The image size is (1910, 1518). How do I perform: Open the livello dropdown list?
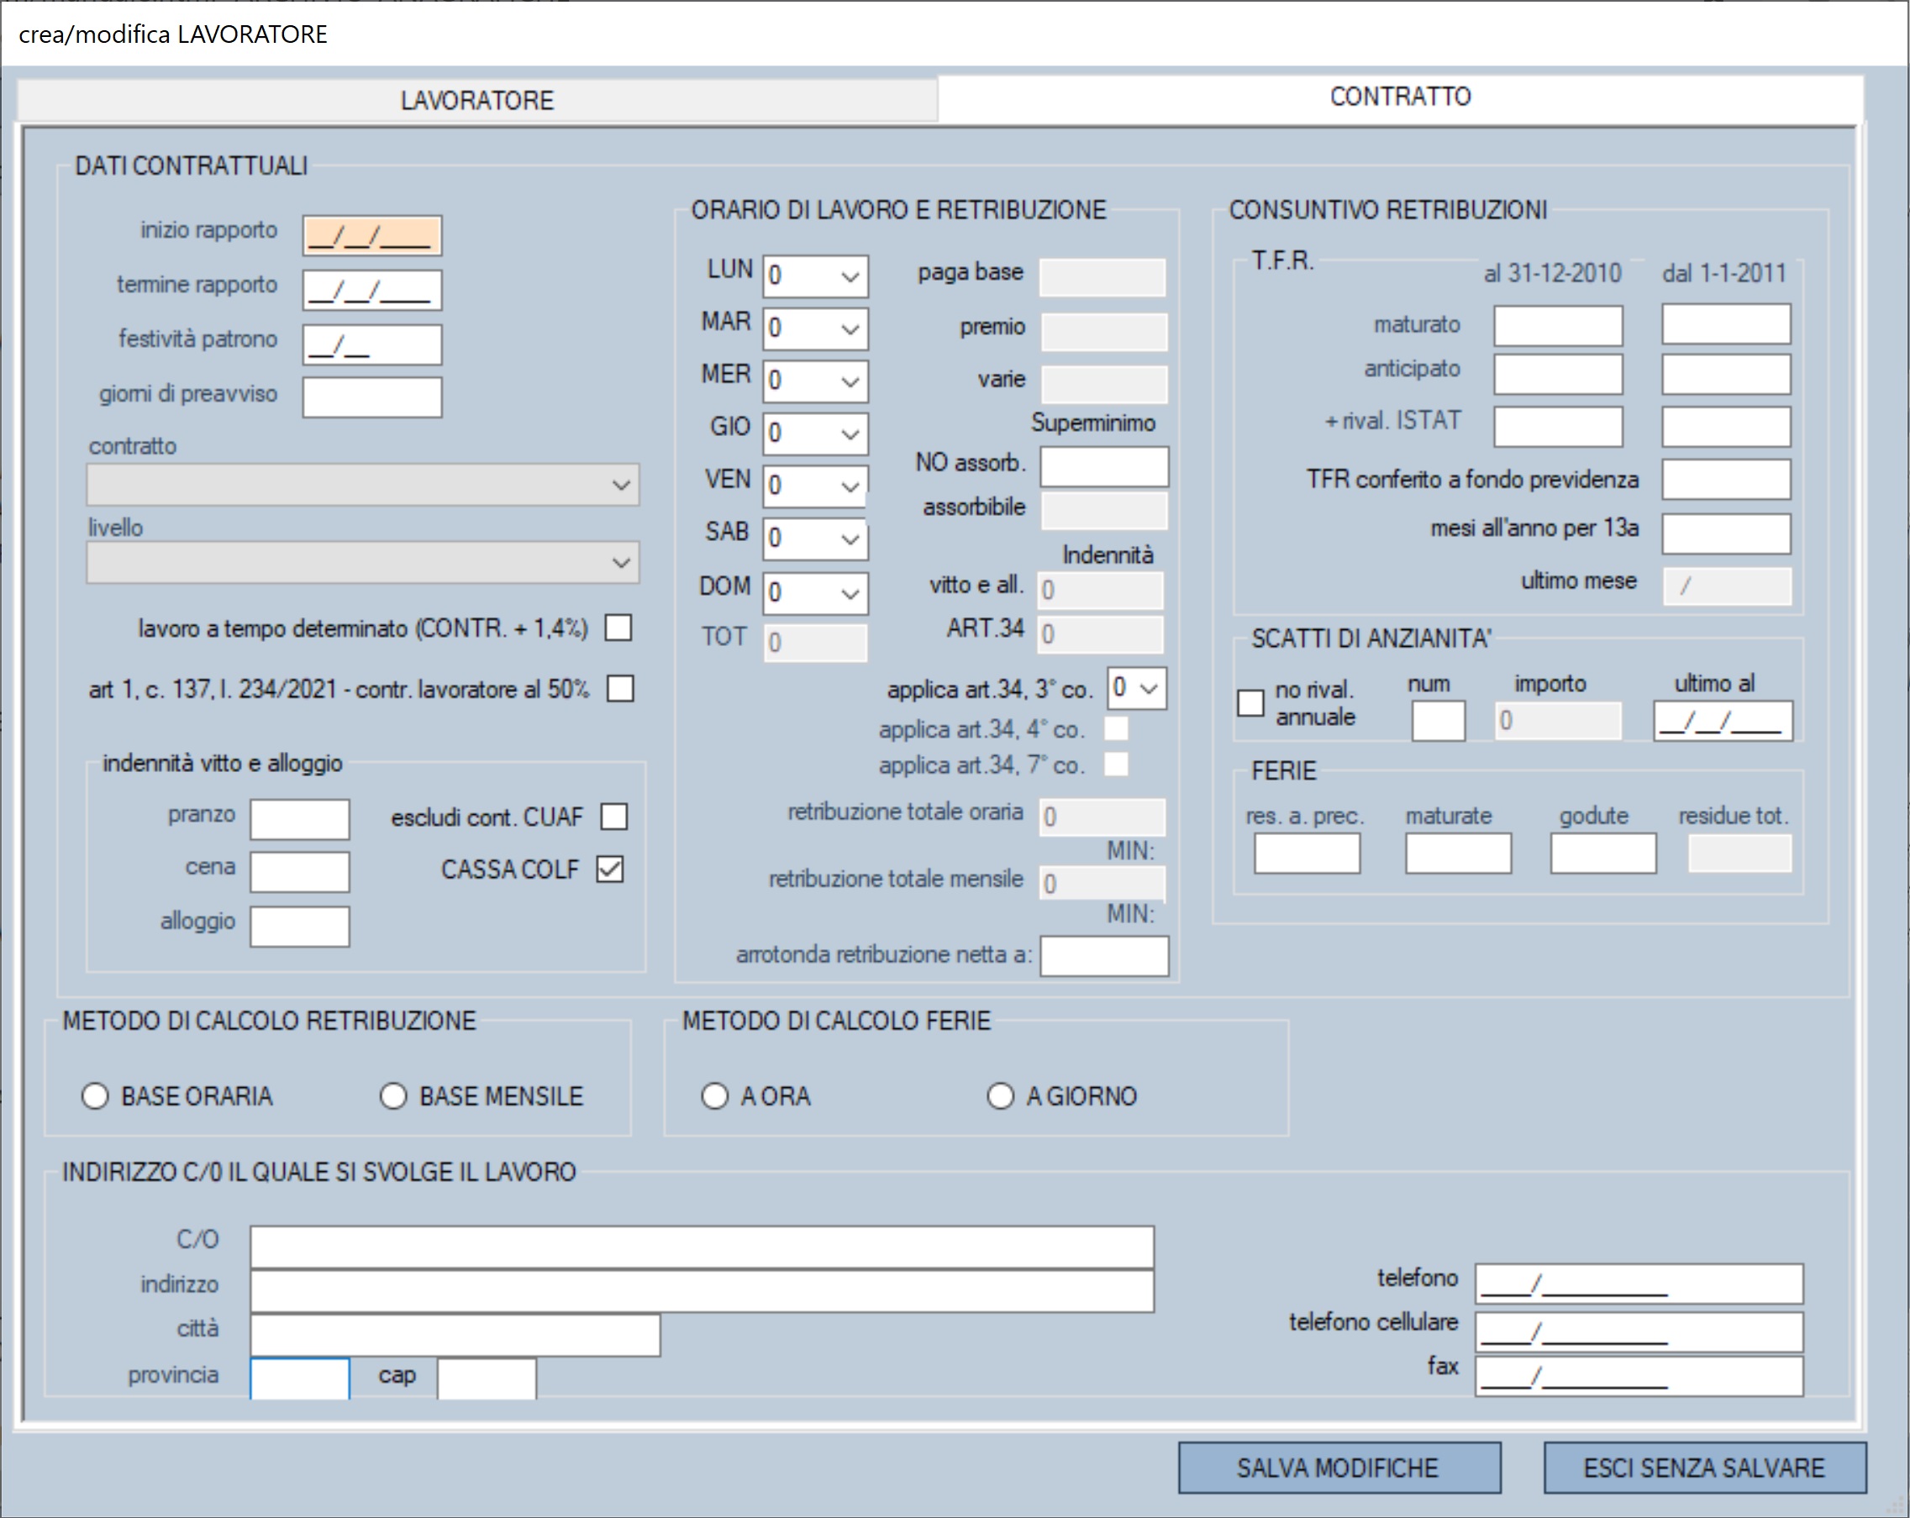tap(363, 562)
